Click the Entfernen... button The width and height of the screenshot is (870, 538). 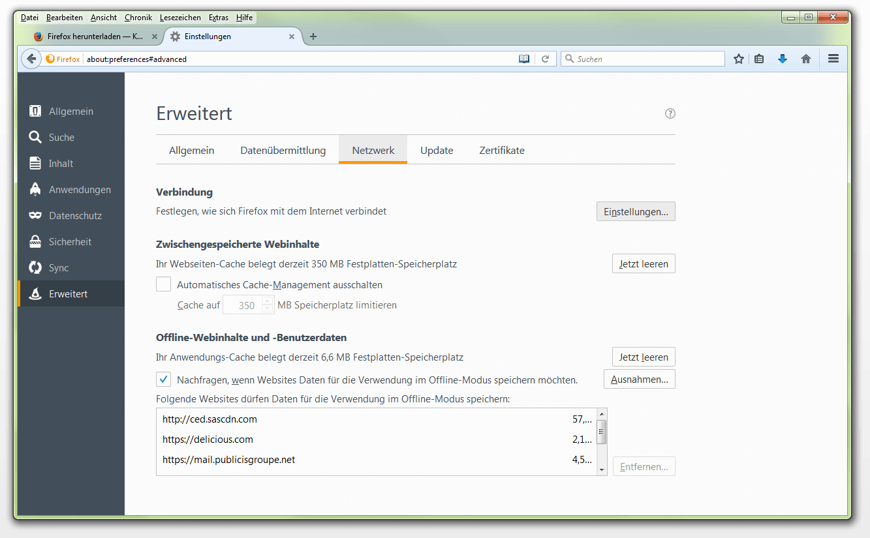644,466
